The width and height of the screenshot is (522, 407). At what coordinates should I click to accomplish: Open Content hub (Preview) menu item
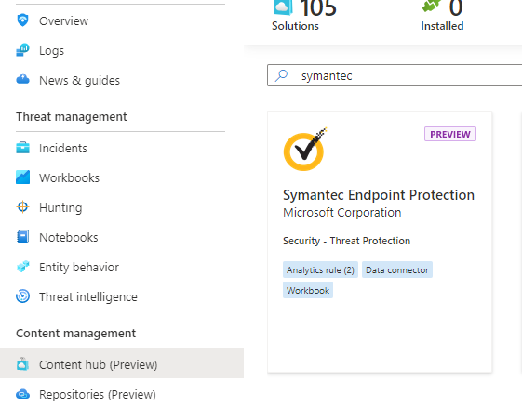point(122,364)
